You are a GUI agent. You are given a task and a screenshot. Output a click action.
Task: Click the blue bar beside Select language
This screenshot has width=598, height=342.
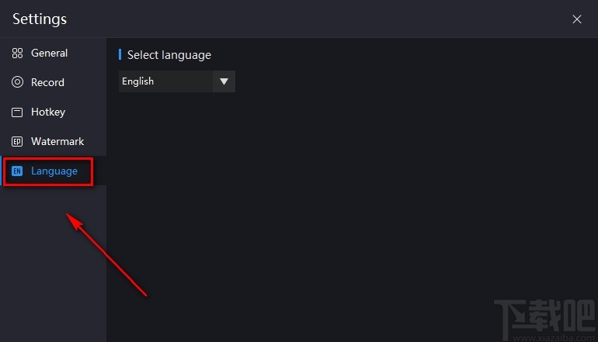pos(120,55)
